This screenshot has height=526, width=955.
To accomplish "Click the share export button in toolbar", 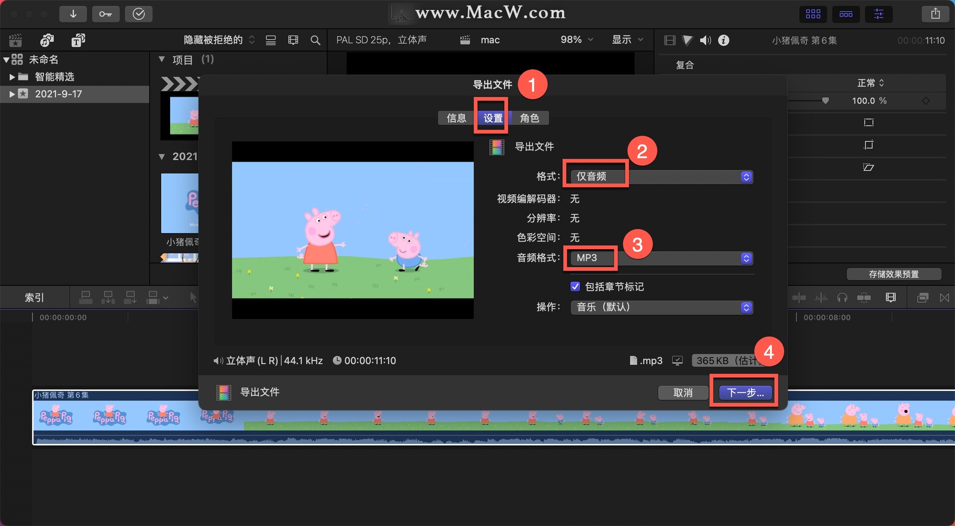I will pos(936,14).
